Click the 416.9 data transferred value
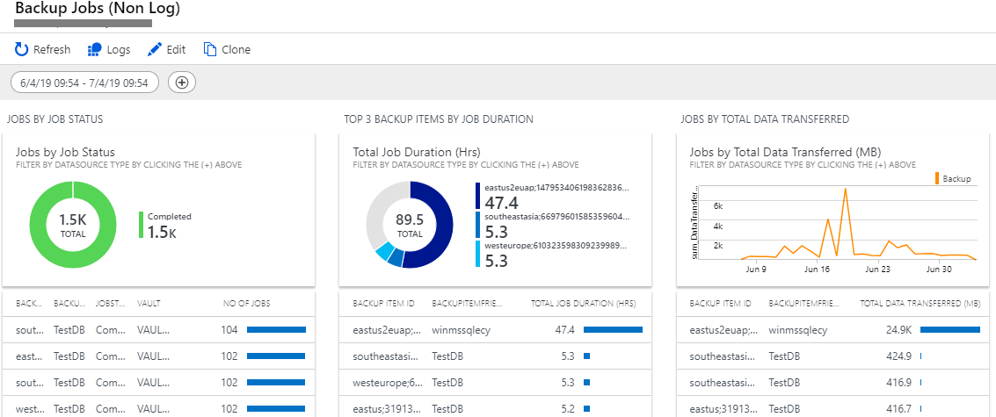The image size is (996, 417). tap(898, 383)
